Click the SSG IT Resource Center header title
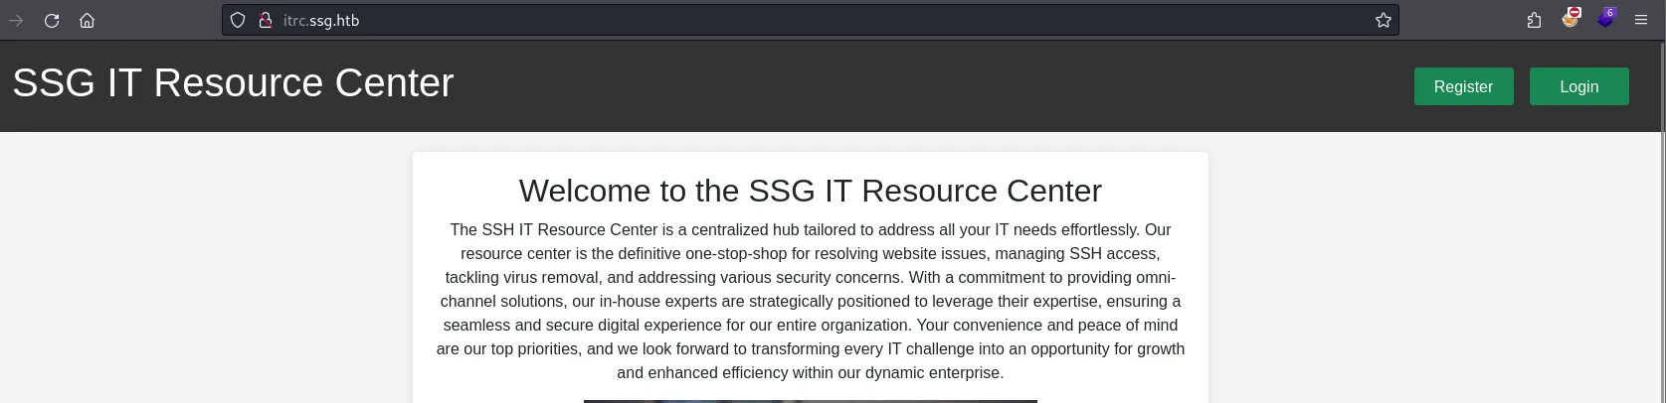 coord(233,82)
